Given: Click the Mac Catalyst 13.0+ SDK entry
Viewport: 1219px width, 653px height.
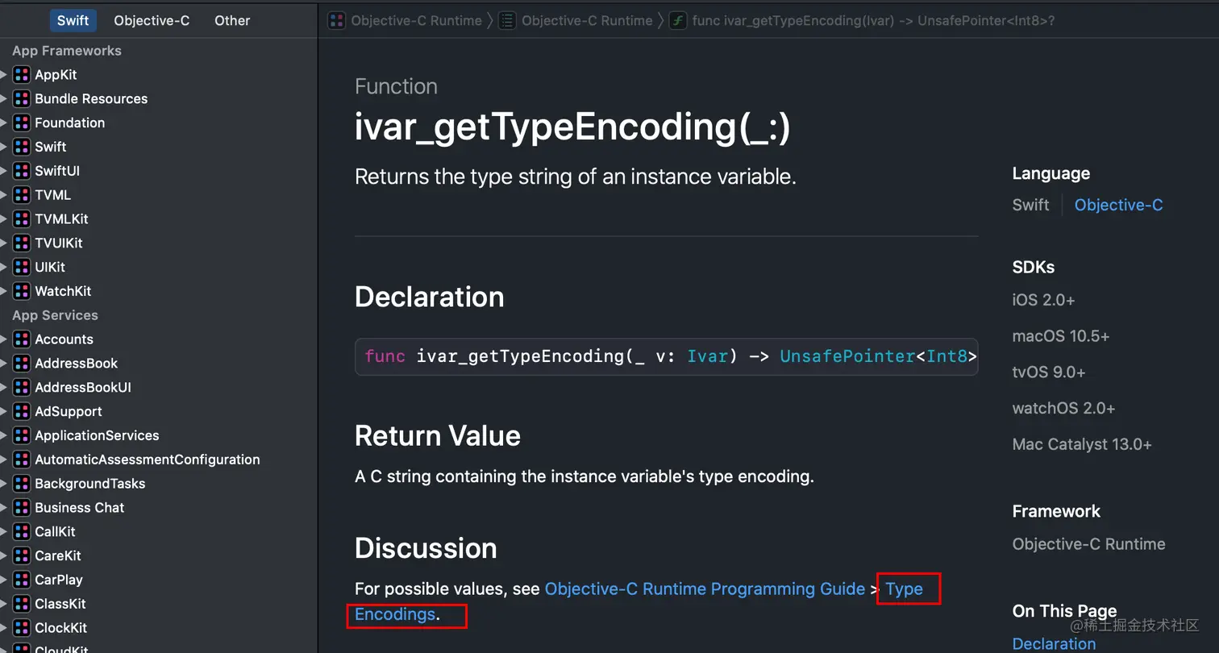Looking at the screenshot, I should [1082, 444].
